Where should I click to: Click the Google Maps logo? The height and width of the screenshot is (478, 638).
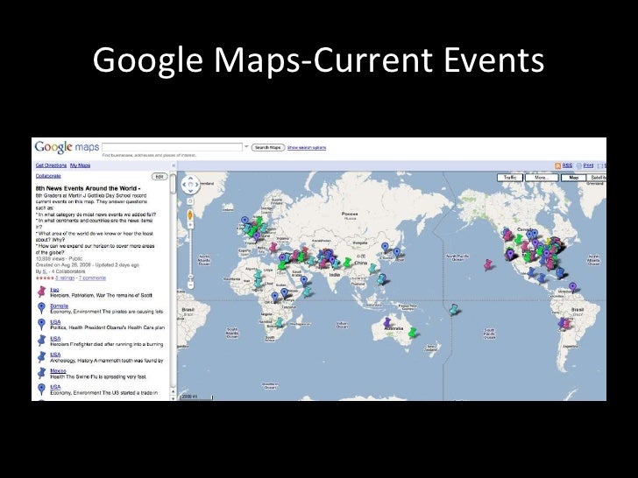[67, 147]
